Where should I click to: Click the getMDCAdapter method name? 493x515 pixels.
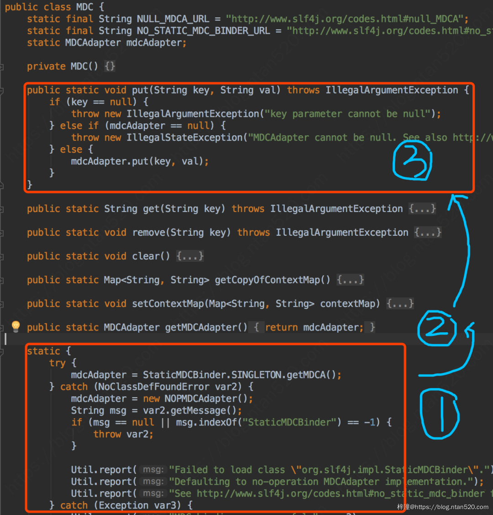coord(201,327)
